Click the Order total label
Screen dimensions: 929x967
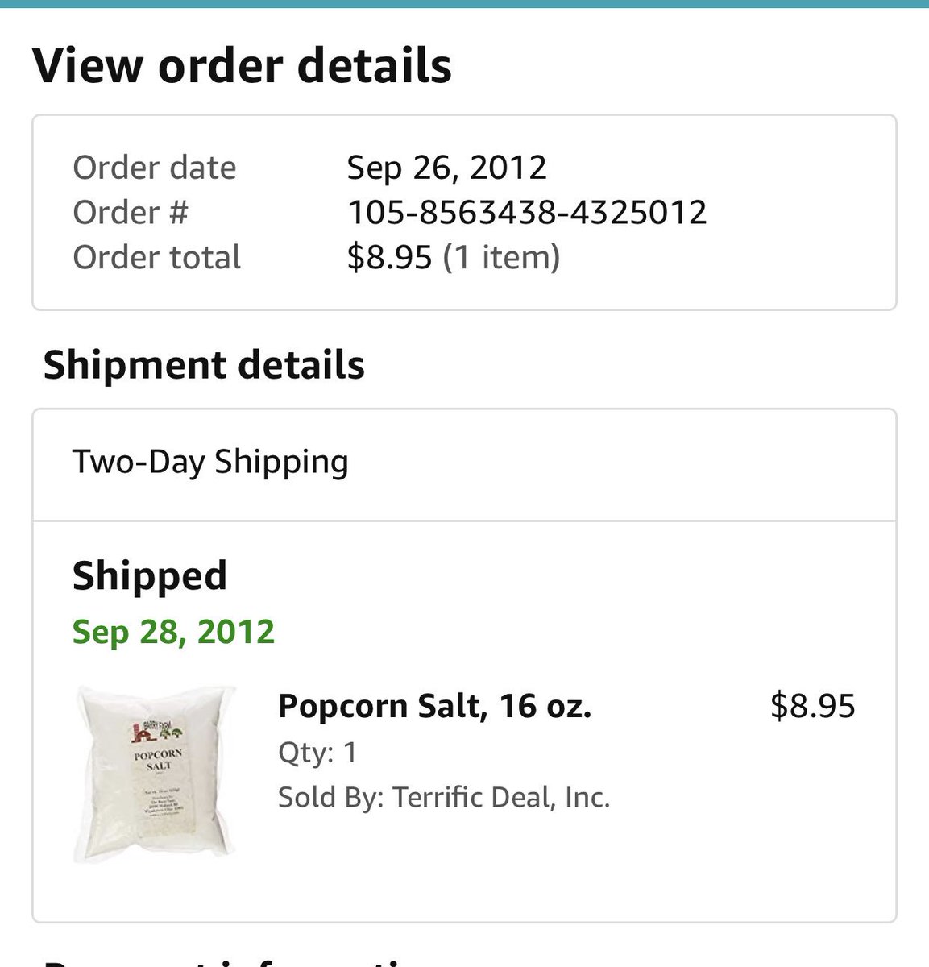click(x=157, y=258)
